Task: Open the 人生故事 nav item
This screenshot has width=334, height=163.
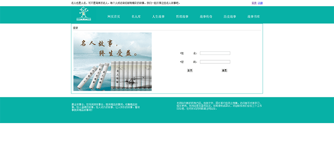Action: tap(158, 16)
